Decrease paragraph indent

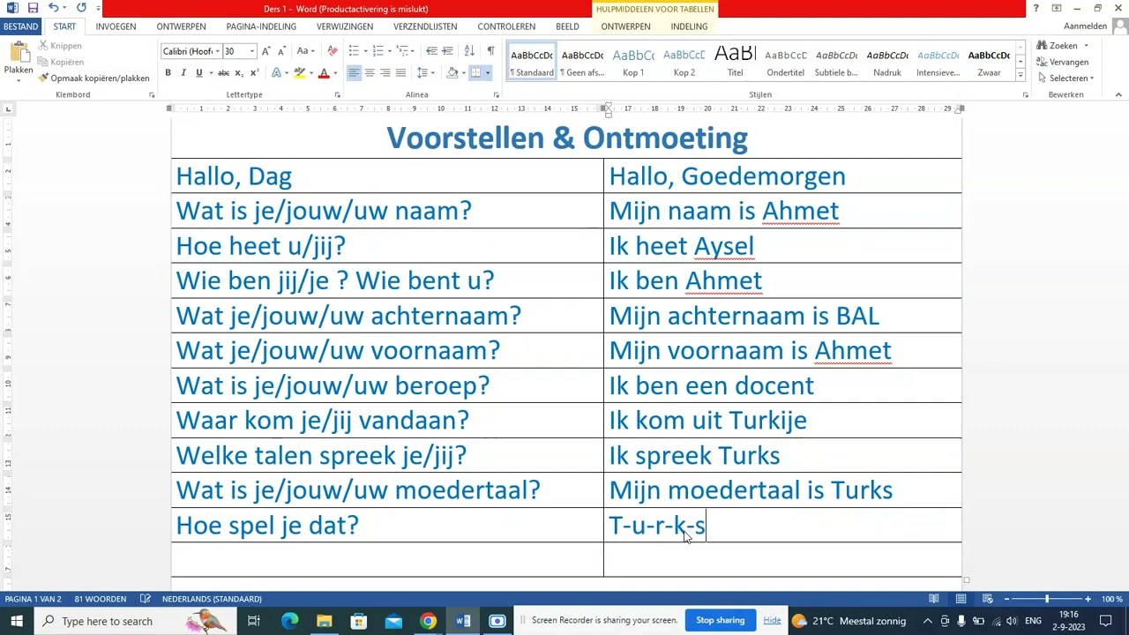click(431, 51)
